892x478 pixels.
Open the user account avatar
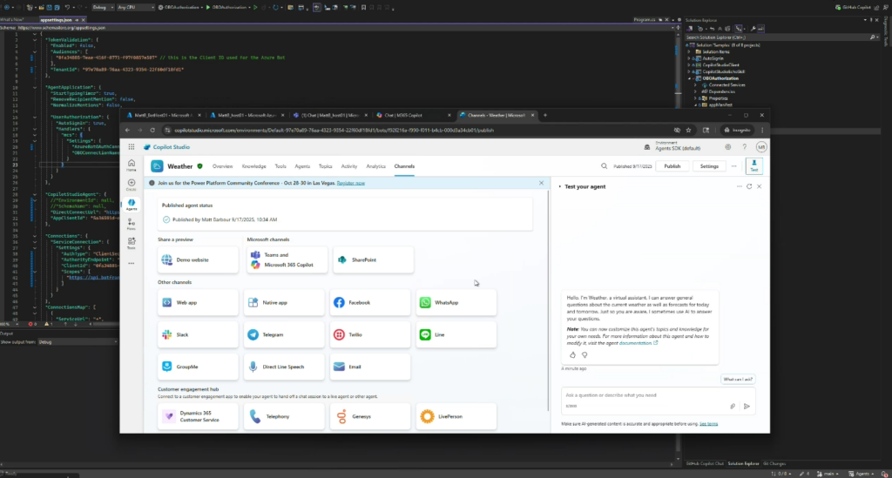[761, 147]
